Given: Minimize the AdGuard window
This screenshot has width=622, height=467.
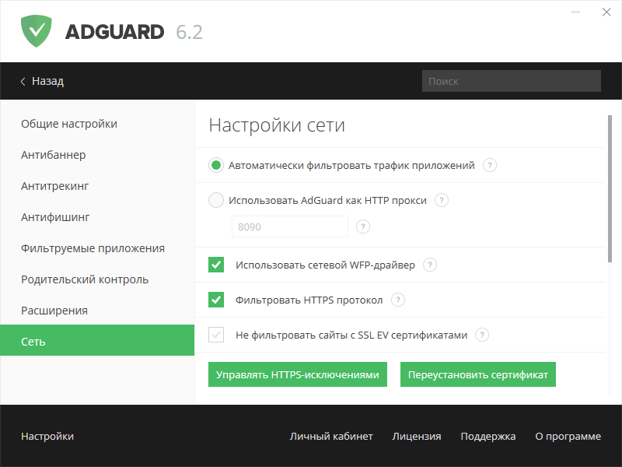Looking at the screenshot, I should click(x=575, y=12).
